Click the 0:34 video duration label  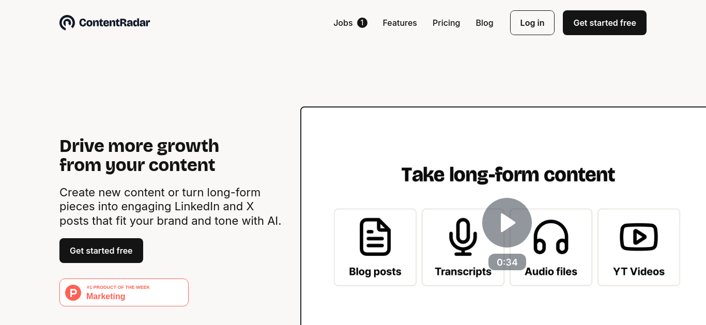(507, 262)
